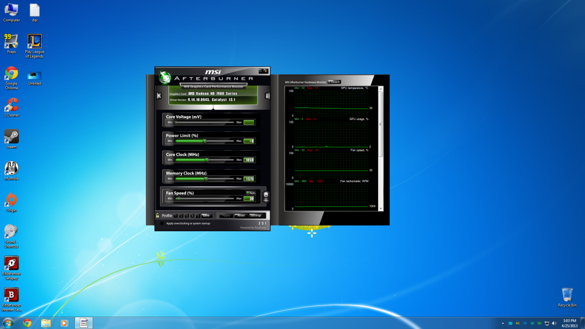Open Afterburner Settings
This screenshot has width=585, height=329.
coord(256,215)
